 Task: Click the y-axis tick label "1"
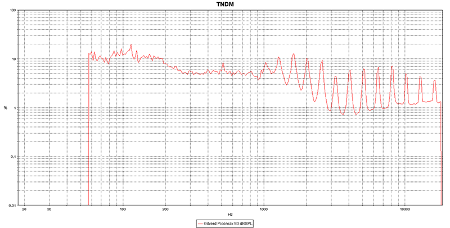(x=15, y=108)
